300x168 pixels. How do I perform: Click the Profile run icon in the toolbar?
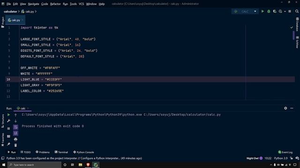280,11
